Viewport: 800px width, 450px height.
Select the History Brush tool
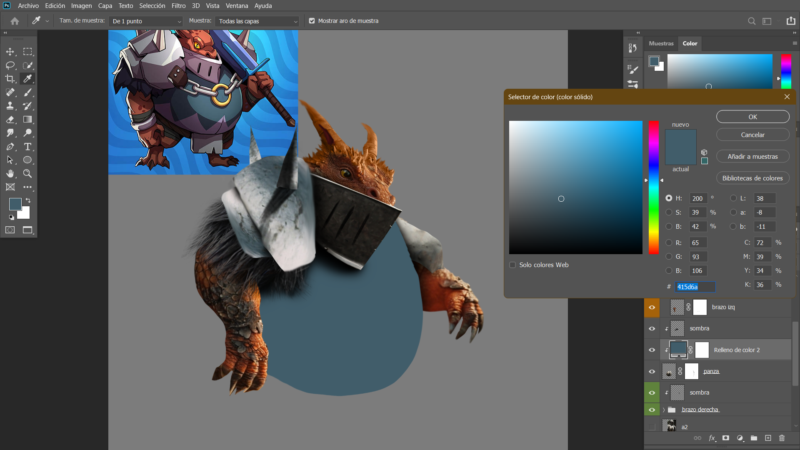click(27, 106)
